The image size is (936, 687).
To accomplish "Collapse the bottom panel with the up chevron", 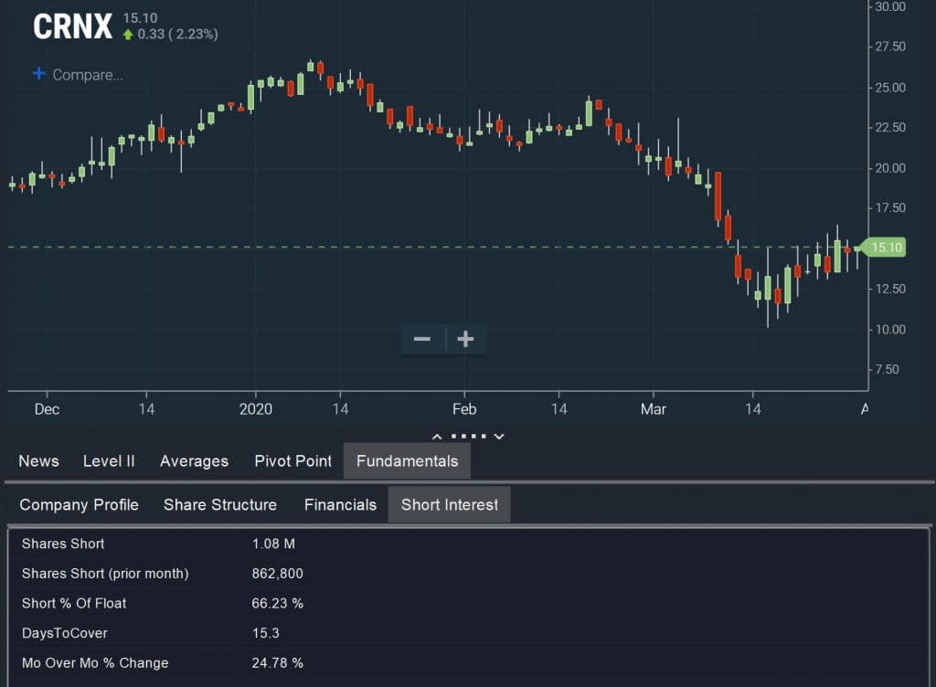I will pyautogui.click(x=437, y=436).
